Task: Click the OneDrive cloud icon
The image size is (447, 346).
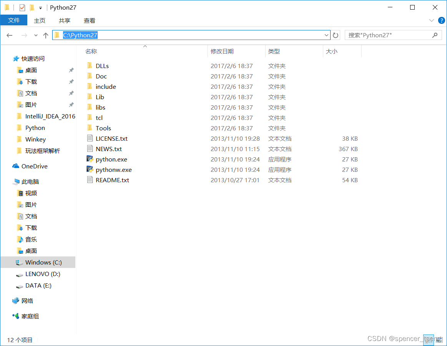Action: pos(16,166)
